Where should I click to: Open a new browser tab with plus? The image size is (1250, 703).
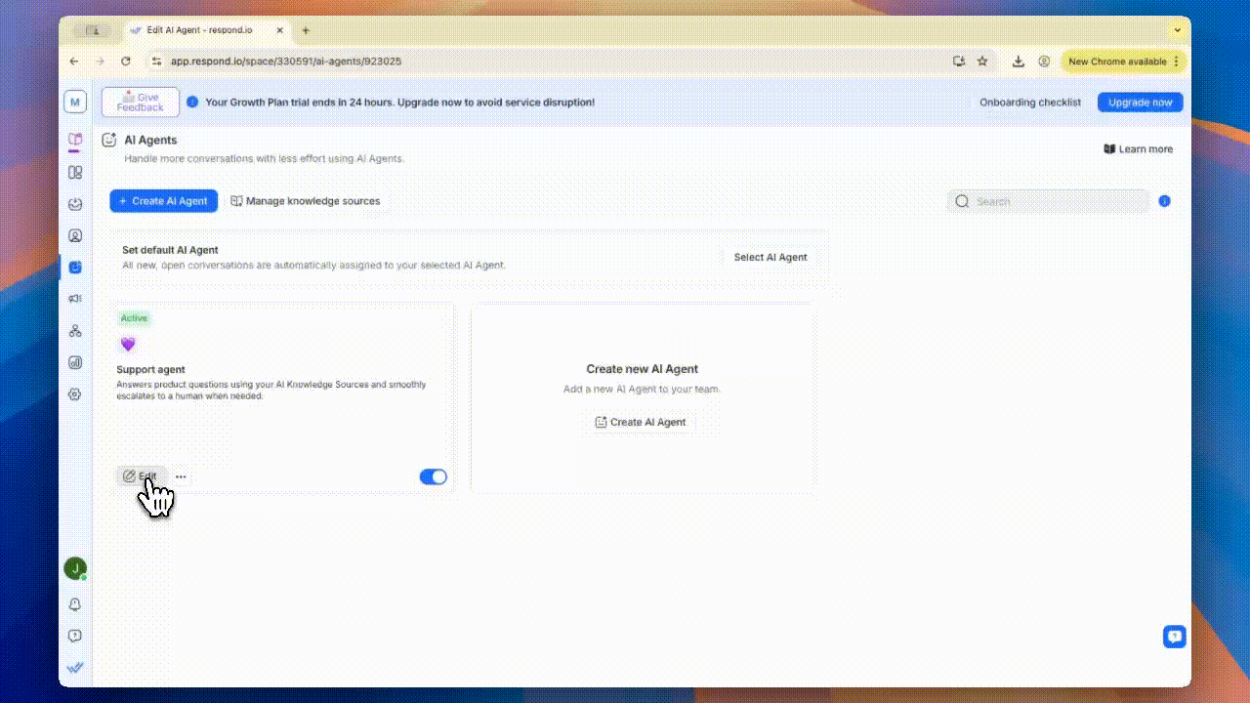coord(306,30)
